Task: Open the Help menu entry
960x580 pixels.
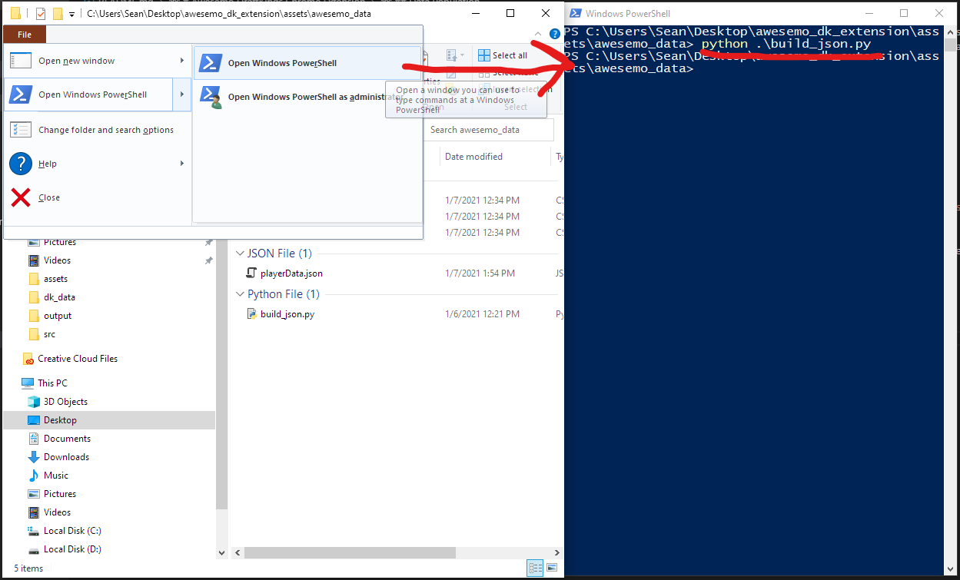Action: 97,164
